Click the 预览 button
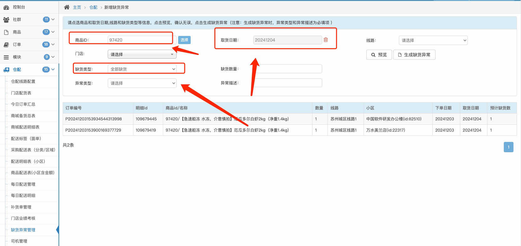This screenshot has height=246, width=521. (x=379, y=55)
